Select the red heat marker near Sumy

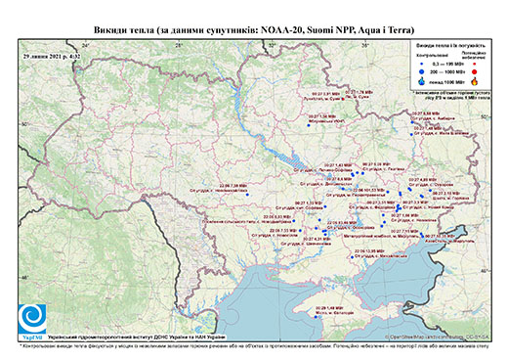(x=343, y=99)
